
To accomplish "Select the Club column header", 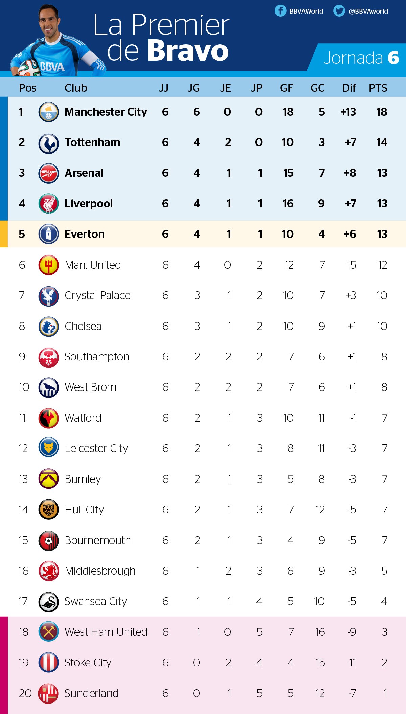I will [76, 88].
